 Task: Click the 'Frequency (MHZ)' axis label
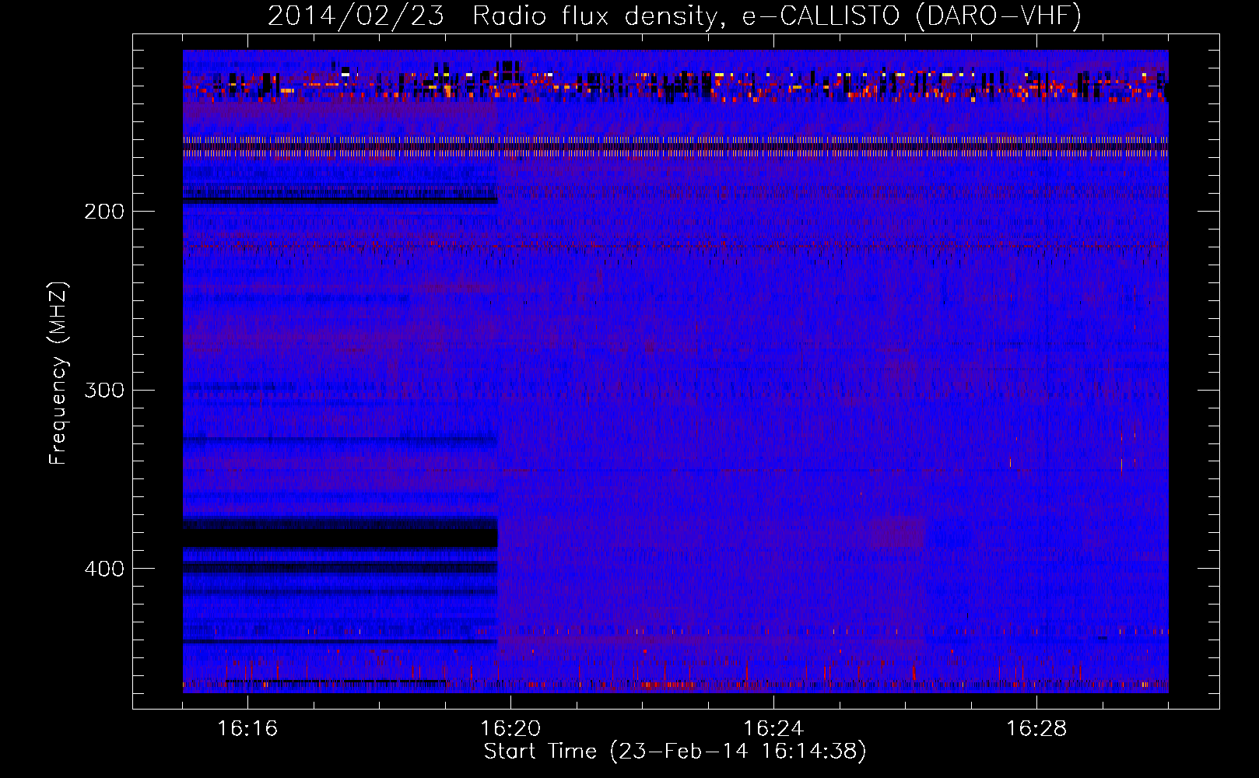58,373
